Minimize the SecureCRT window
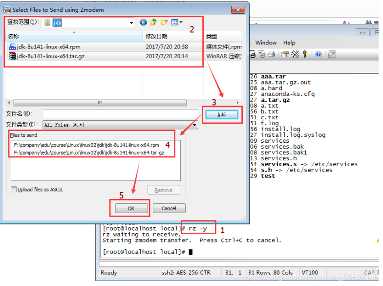 coord(362,32)
